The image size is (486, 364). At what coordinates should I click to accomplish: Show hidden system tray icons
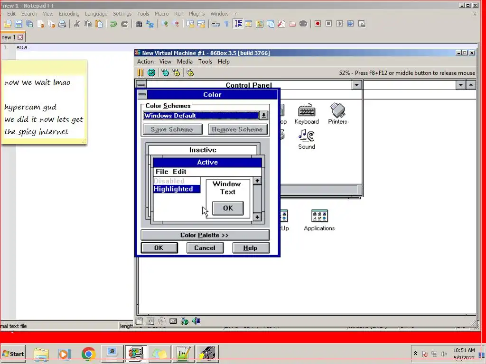click(x=415, y=354)
